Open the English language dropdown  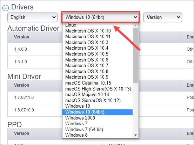click(x=32, y=17)
